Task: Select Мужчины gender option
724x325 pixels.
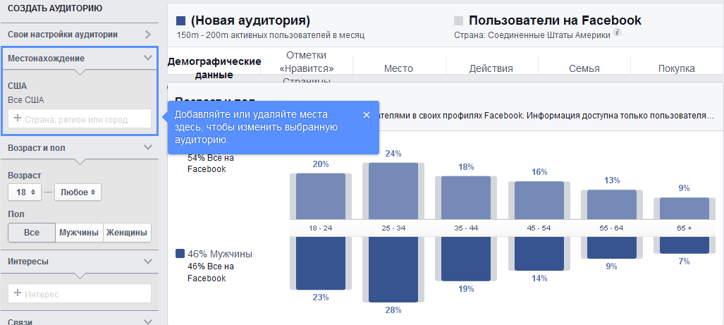Action: pos(79,233)
